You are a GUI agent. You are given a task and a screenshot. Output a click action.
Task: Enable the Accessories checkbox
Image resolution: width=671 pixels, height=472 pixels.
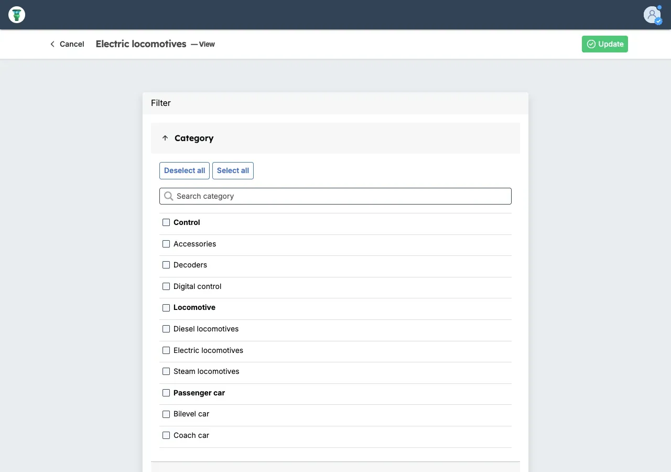[166, 244]
